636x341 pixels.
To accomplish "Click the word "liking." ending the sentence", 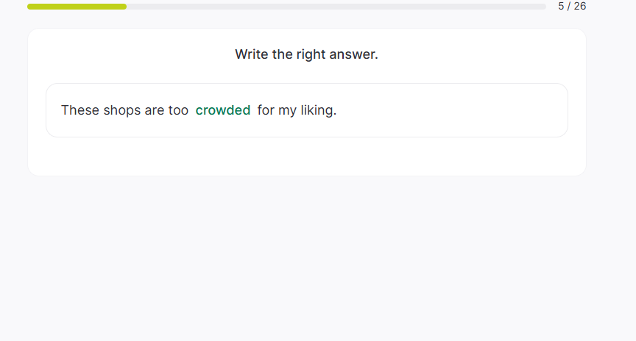I will point(318,110).
